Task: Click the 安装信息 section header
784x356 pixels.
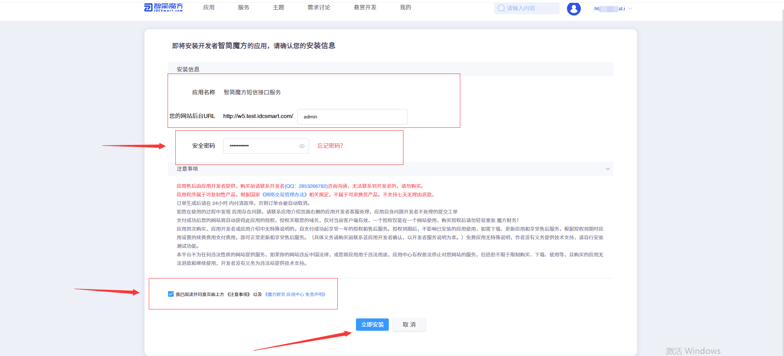Action: [x=391, y=69]
